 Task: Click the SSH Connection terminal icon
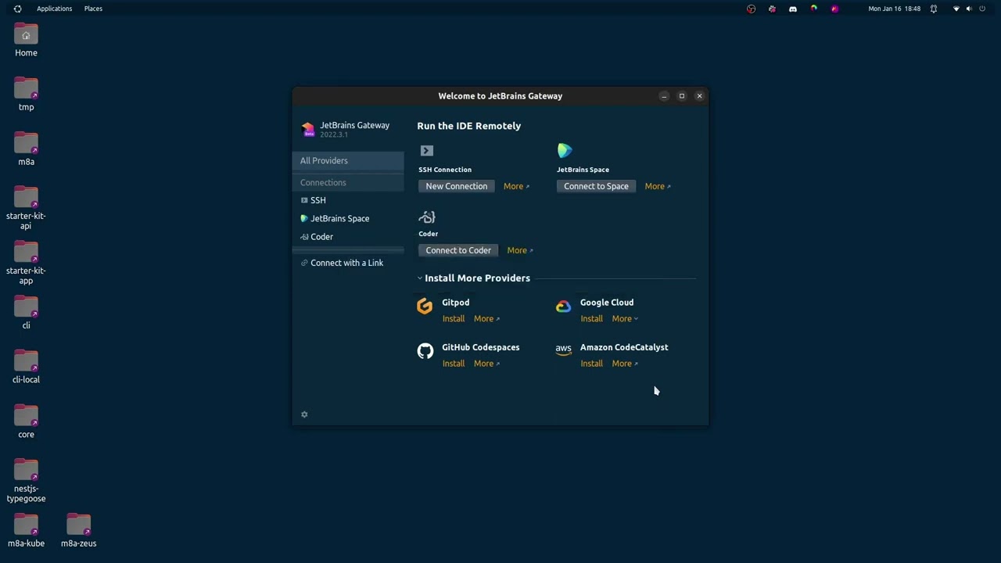pyautogui.click(x=426, y=150)
